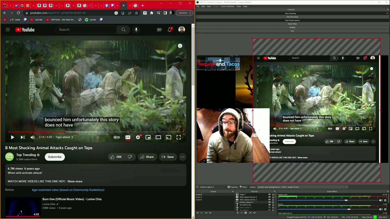390x219 pixels.
Task: Open Age-restricted video notice link
Action: (68, 190)
